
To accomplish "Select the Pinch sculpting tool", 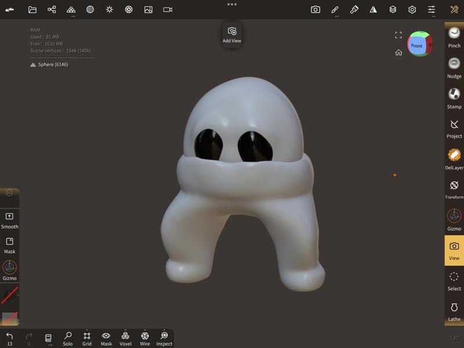I will click(454, 37).
